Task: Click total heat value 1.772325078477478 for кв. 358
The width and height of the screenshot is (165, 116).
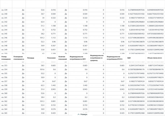Action: [x=155, y=85]
